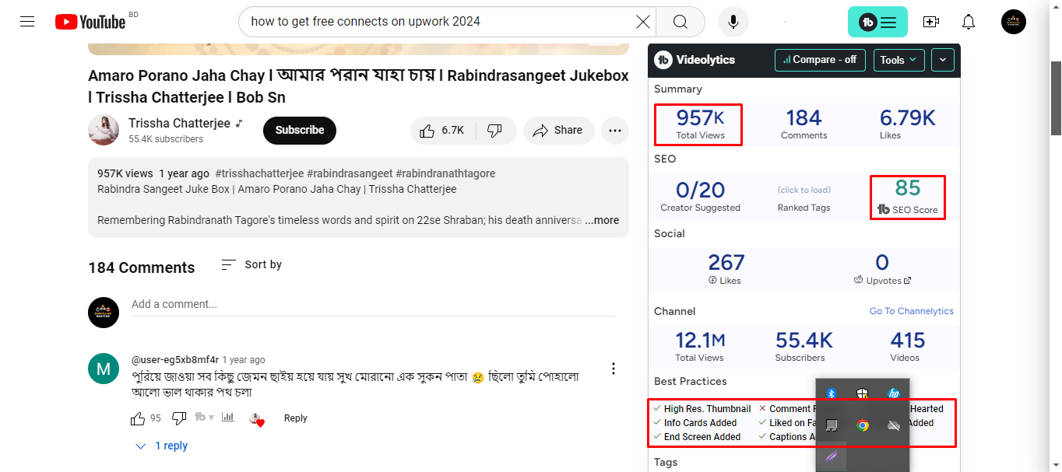1062x472 pixels.
Task: Open the YouTube hamburger guide menu
Action: pyautogui.click(x=27, y=22)
